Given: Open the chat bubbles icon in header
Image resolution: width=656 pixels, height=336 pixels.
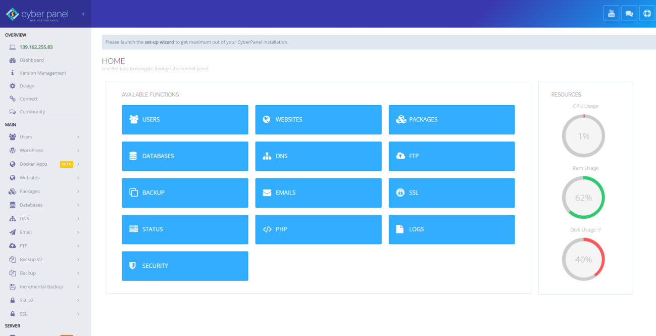Looking at the screenshot, I should pyautogui.click(x=629, y=14).
